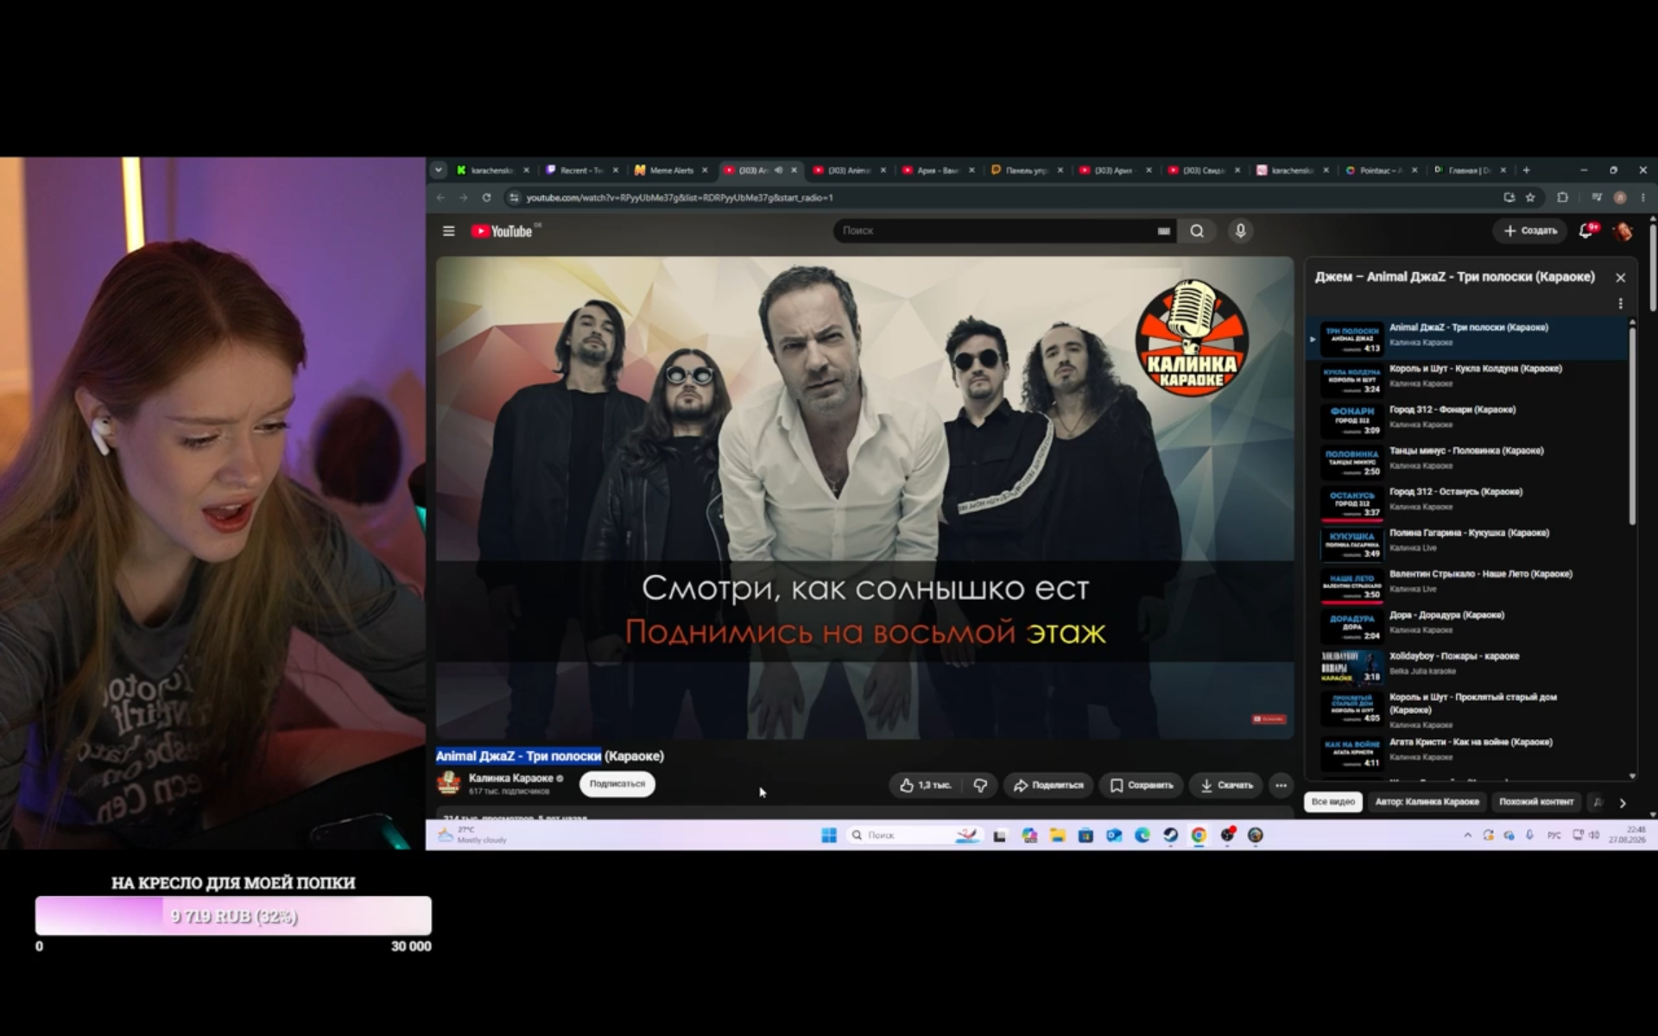Switch to the Панель упр tab
Screen dimensions: 1658x1036
coord(1026,170)
